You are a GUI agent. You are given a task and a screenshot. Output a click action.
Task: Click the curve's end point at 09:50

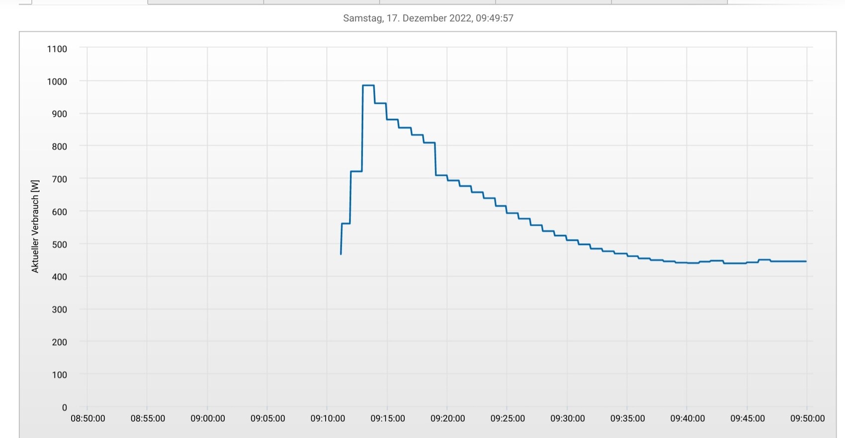(x=805, y=261)
